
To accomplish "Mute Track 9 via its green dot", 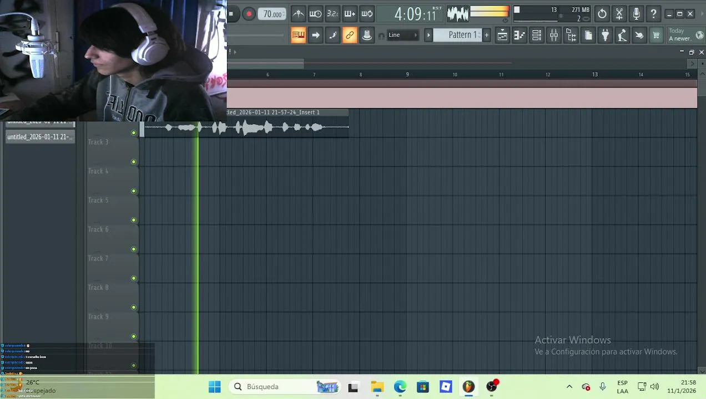I will coord(133,336).
